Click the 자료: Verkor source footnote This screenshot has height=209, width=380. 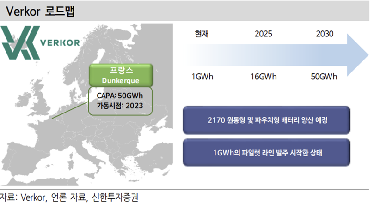click(69, 197)
